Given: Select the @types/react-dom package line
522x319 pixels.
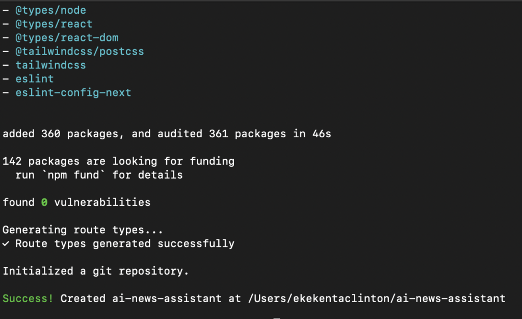Looking at the screenshot, I should point(67,38).
